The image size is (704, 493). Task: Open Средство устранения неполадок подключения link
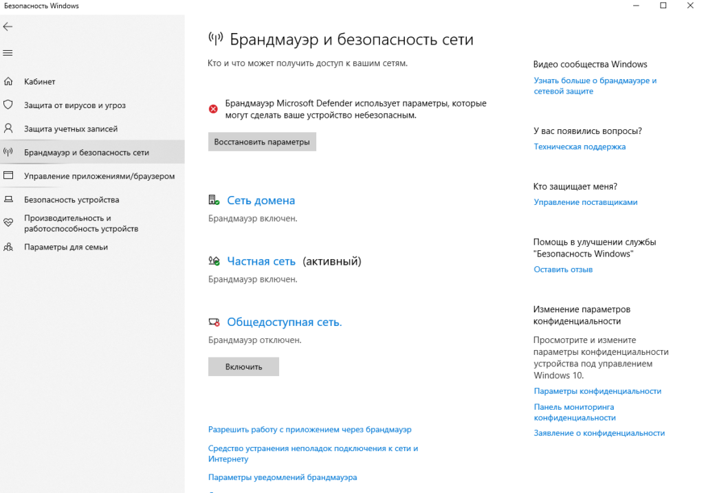click(313, 454)
